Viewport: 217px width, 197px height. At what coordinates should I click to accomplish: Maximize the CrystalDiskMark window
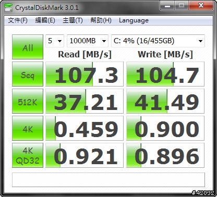click(x=182, y=6)
